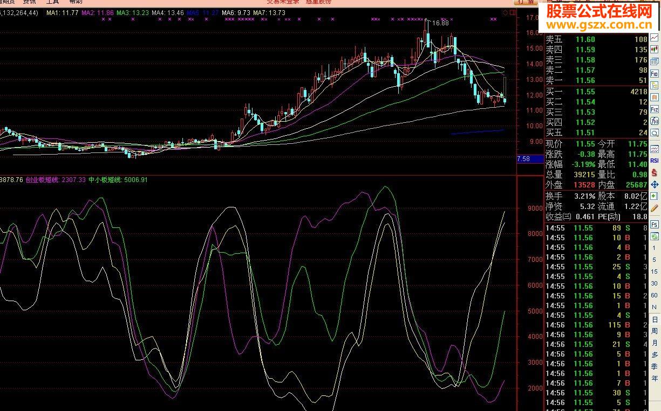Click the red dollar sign icon
Image resolution: width=661 pixels, height=411 pixels.
click(x=655, y=172)
